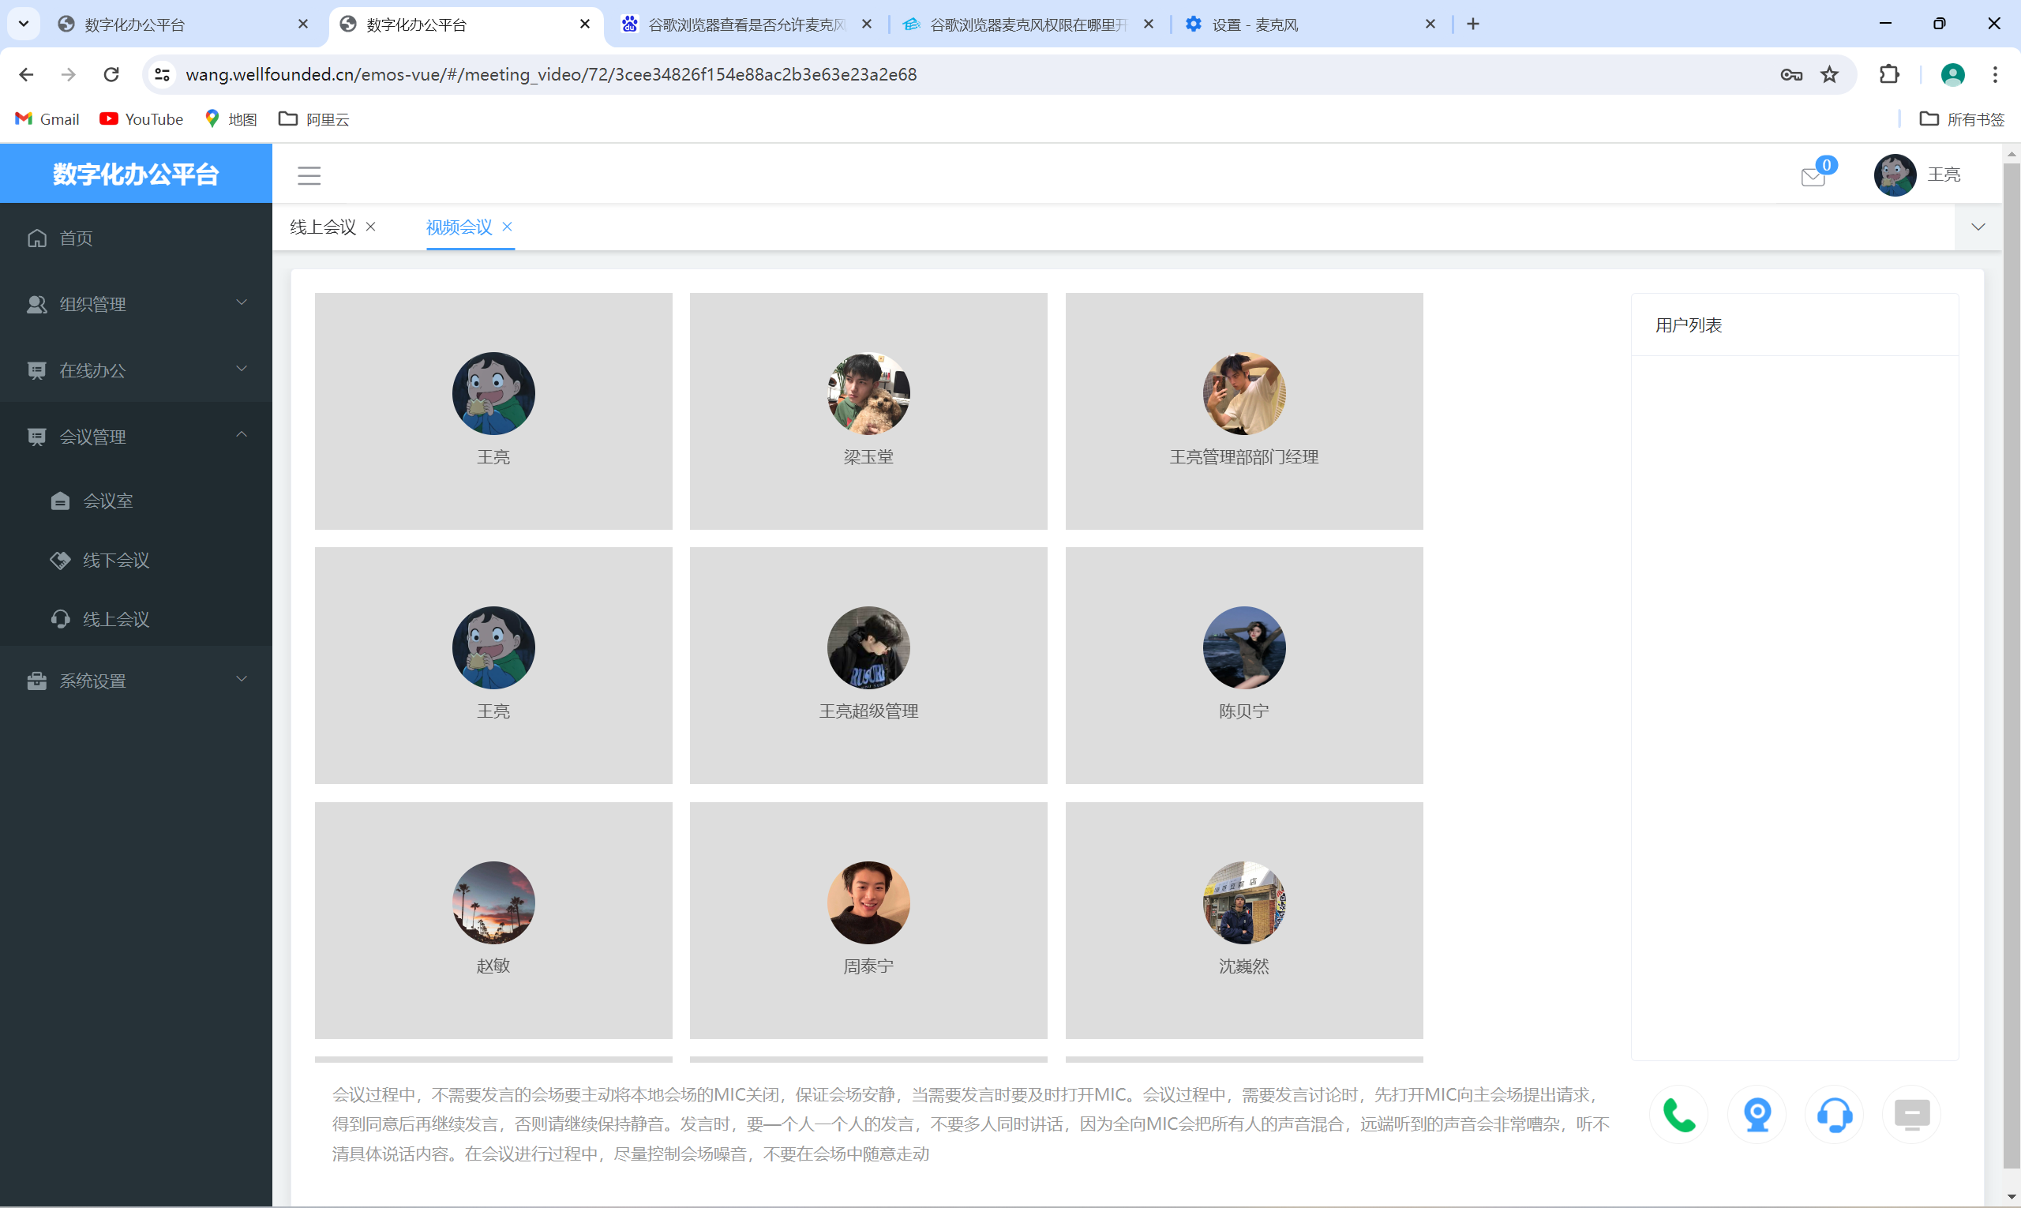The height and width of the screenshot is (1208, 2021).
Task: Click 王亮's avatar in the meeting grid
Action: click(493, 393)
